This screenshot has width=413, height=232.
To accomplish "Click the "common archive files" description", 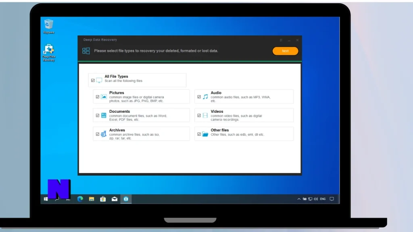I will point(134,136).
